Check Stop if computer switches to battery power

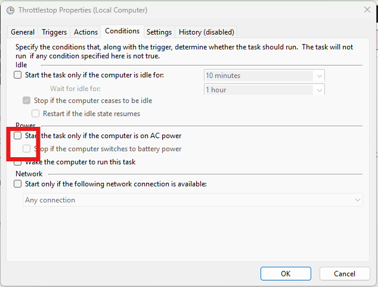26,148
